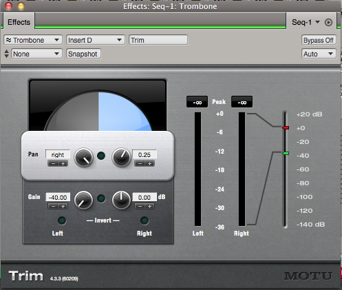
Task: Open the Trombone track dropdown
Action: point(33,40)
